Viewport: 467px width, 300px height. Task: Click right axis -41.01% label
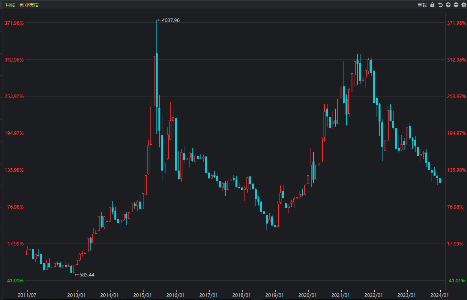point(456,280)
